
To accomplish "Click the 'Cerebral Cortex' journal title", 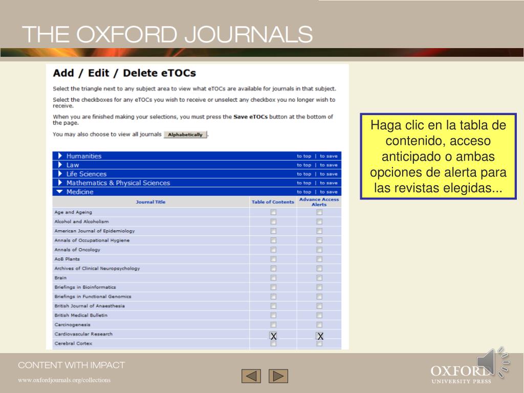I will [73, 343].
